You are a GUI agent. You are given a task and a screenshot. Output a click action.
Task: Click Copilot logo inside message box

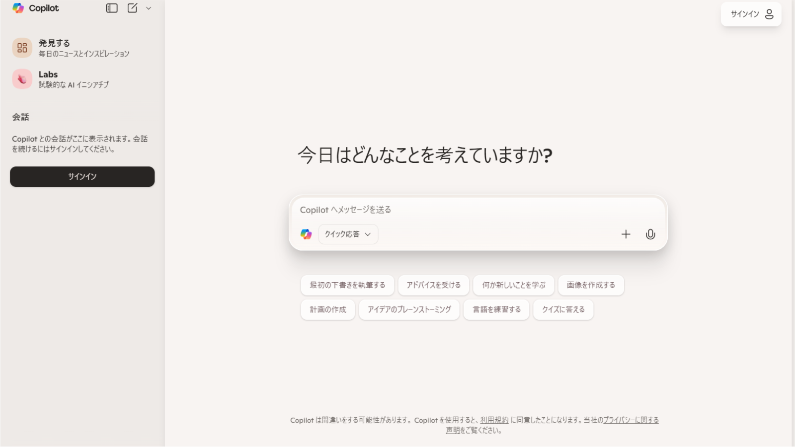(306, 234)
